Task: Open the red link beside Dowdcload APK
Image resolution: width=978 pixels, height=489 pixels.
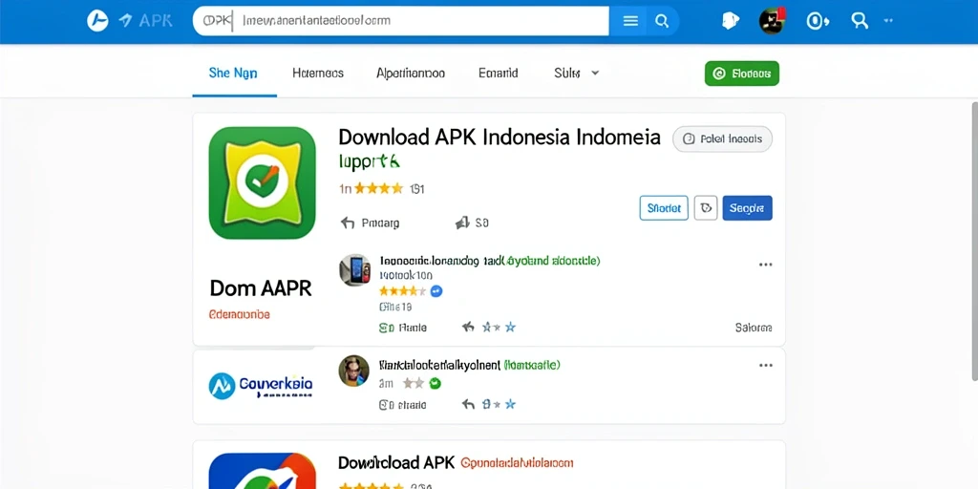Action: [x=517, y=463]
